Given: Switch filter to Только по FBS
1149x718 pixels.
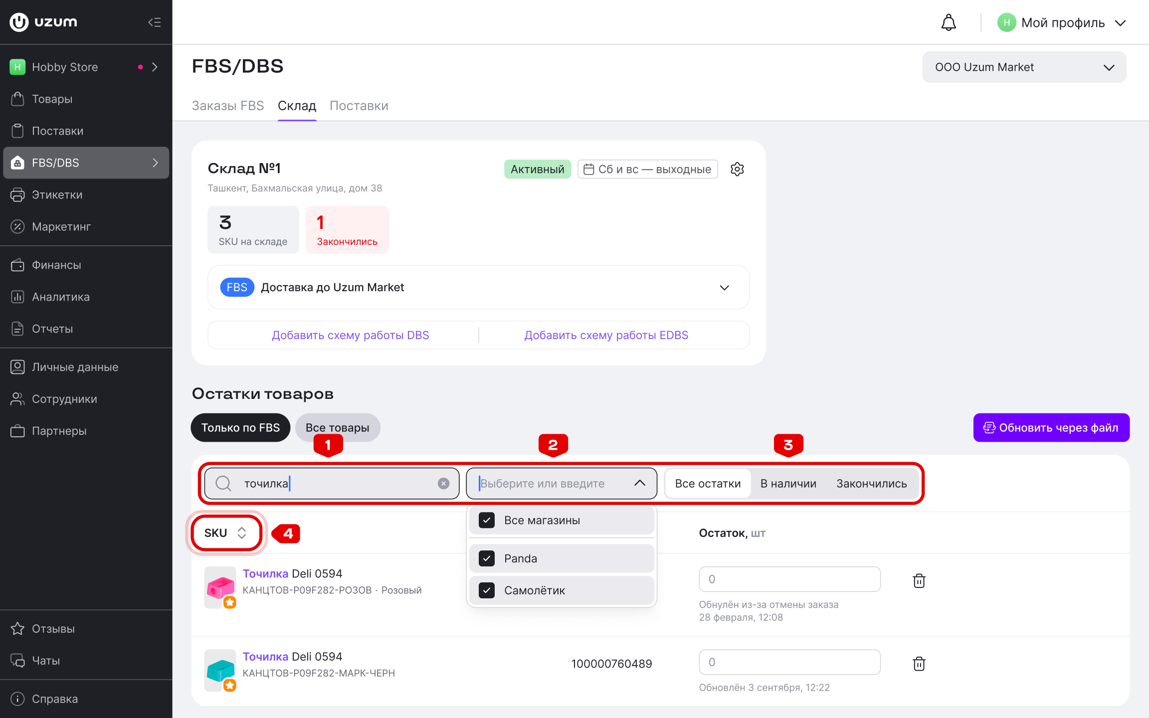Looking at the screenshot, I should [240, 427].
